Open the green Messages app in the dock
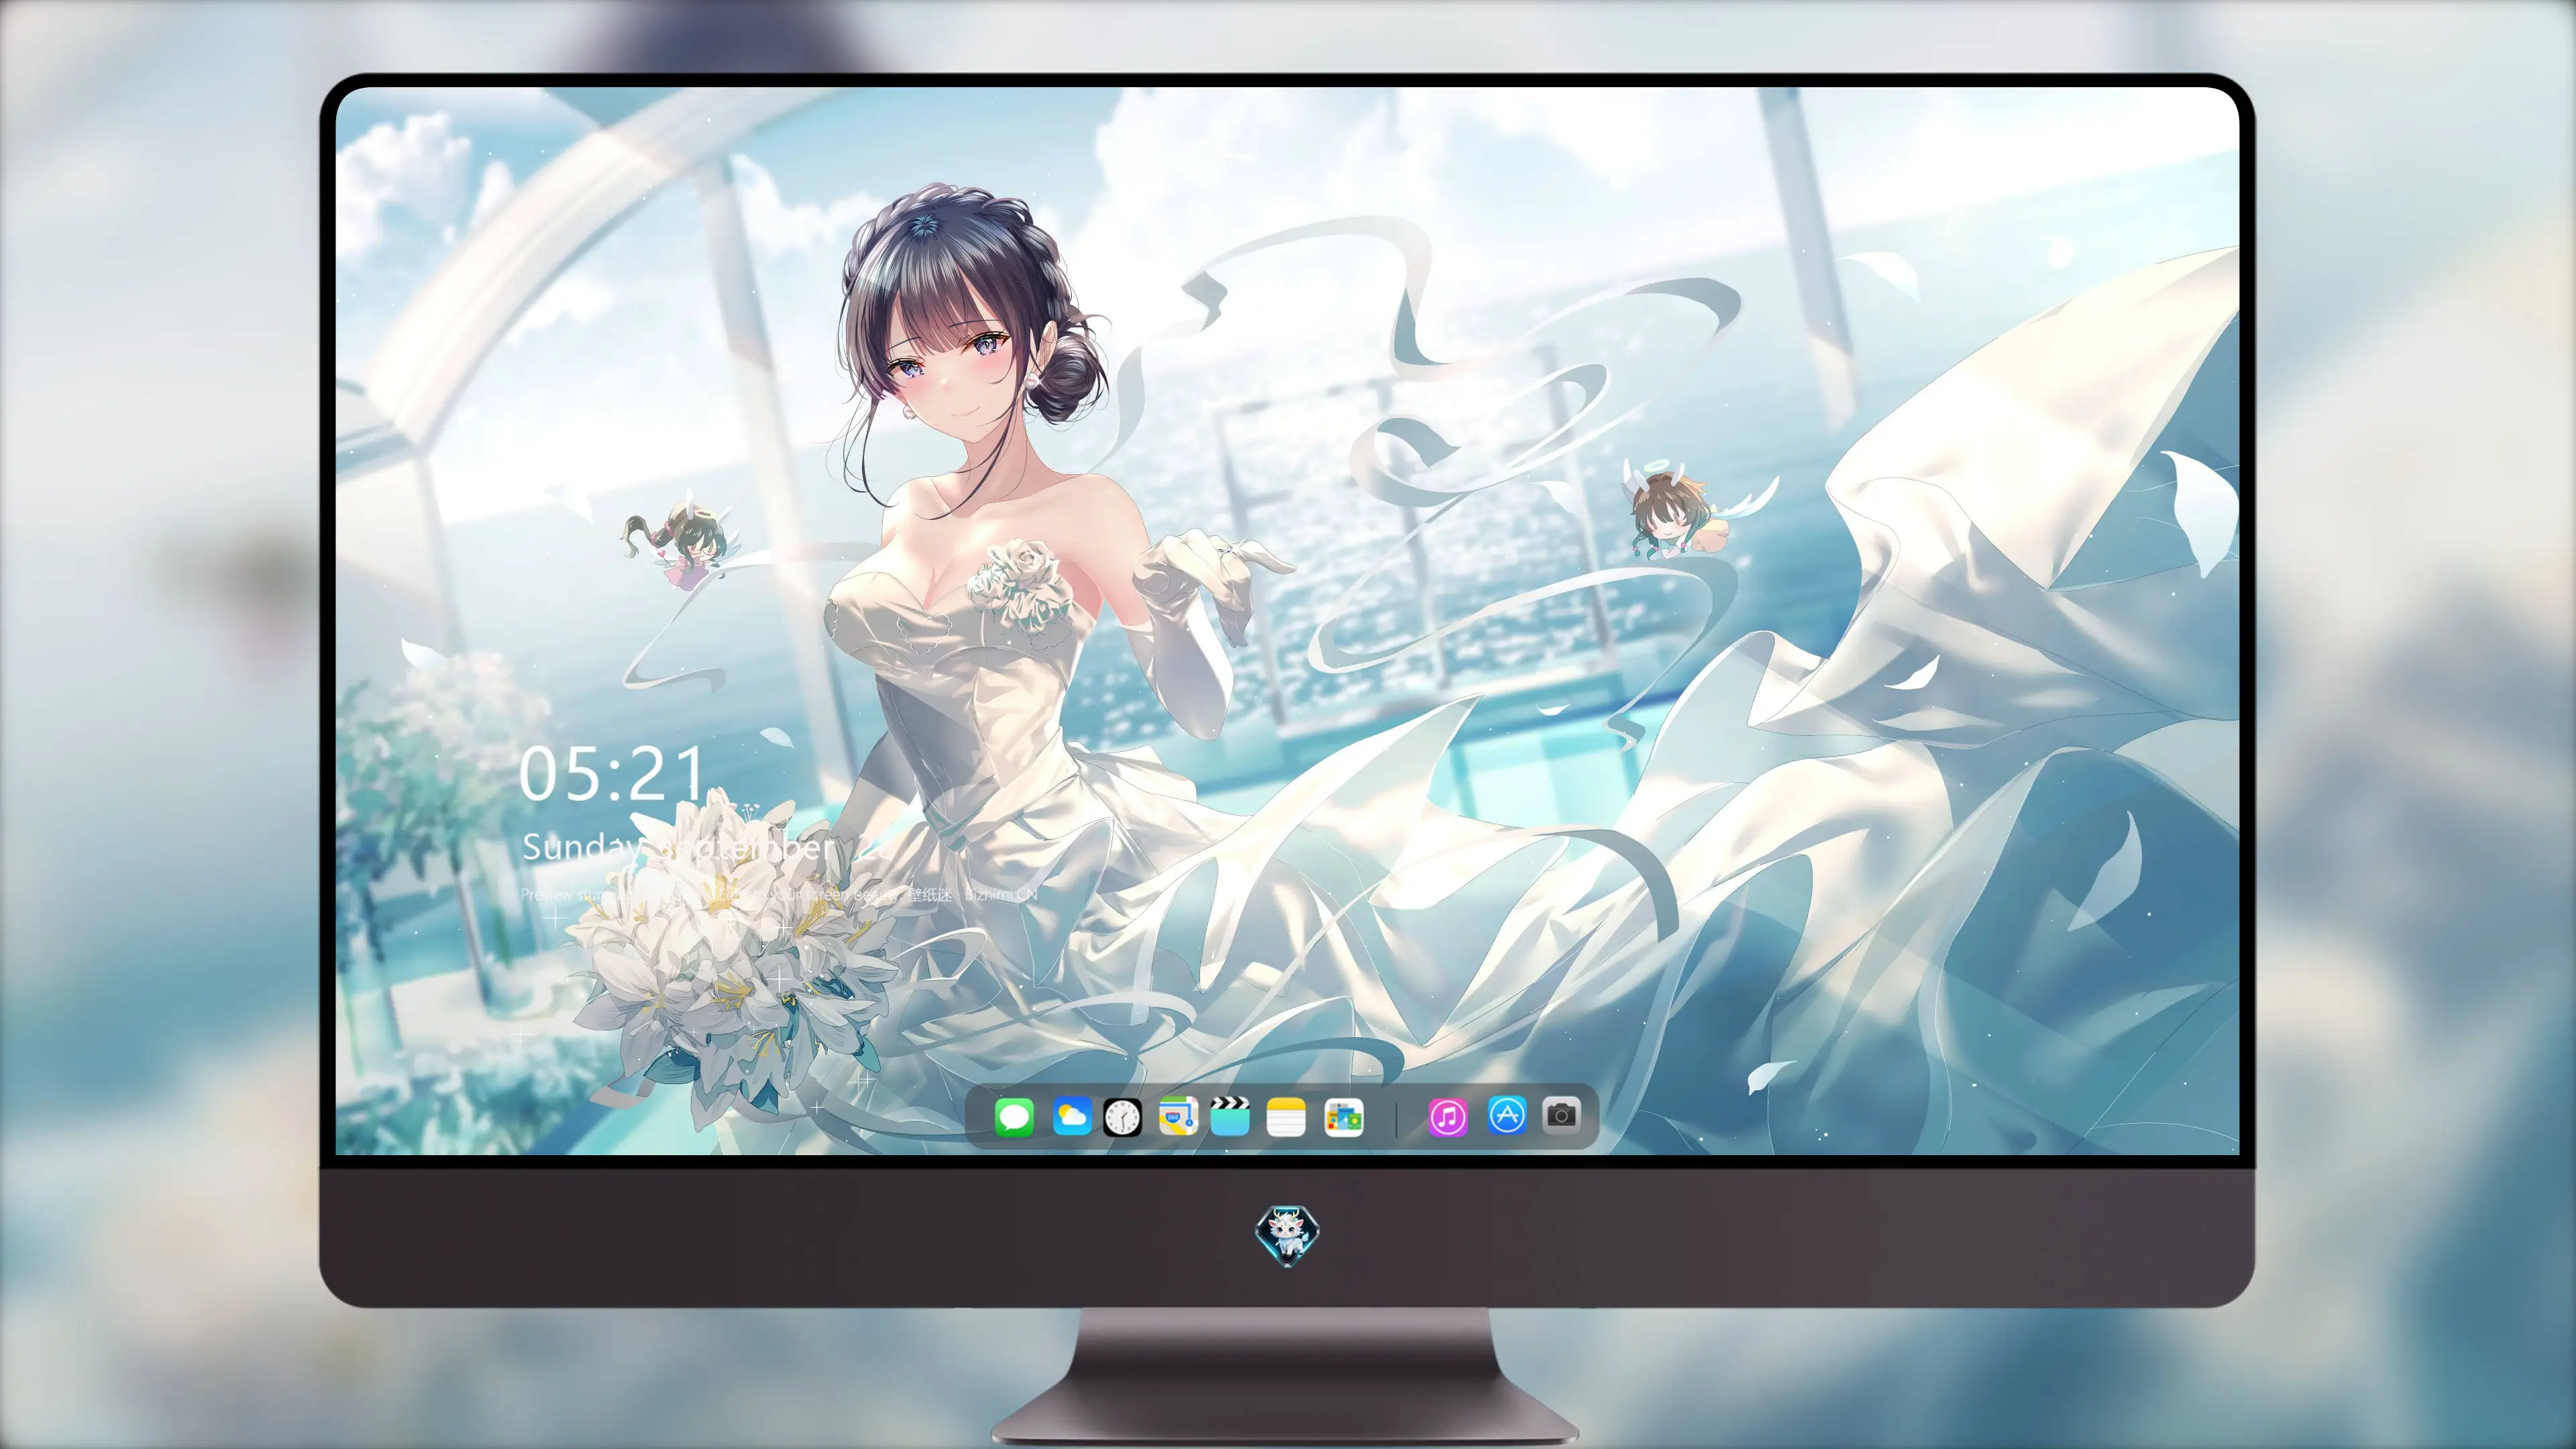 point(1014,1117)
